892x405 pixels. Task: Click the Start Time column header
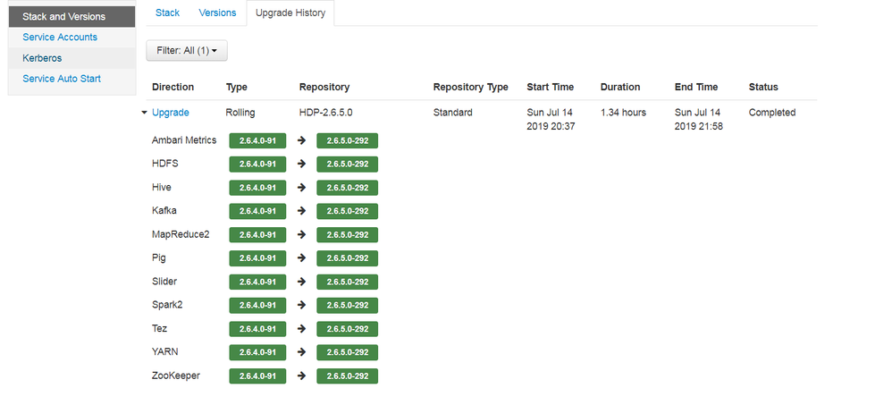(x=551, y=88)
